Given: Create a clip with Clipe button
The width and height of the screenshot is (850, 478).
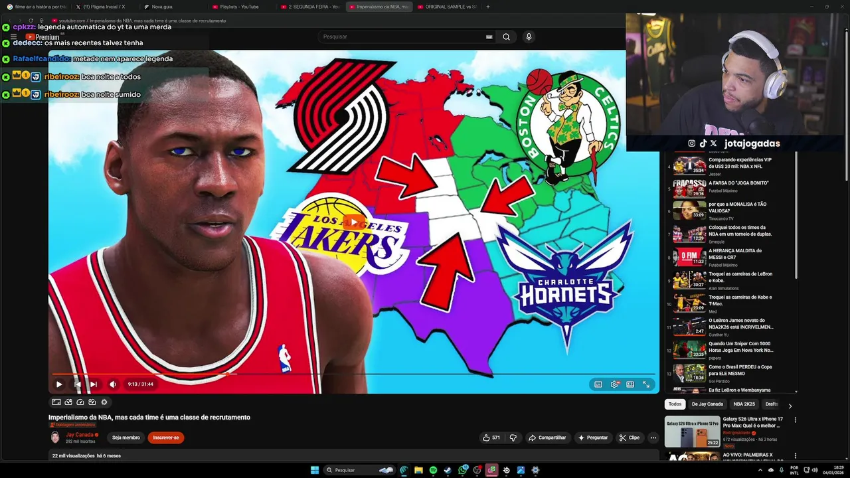Looking at the screenshot, I should pos(629,438).
